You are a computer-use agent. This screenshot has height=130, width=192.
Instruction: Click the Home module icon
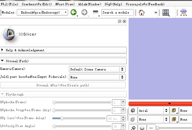coord(142,13)
